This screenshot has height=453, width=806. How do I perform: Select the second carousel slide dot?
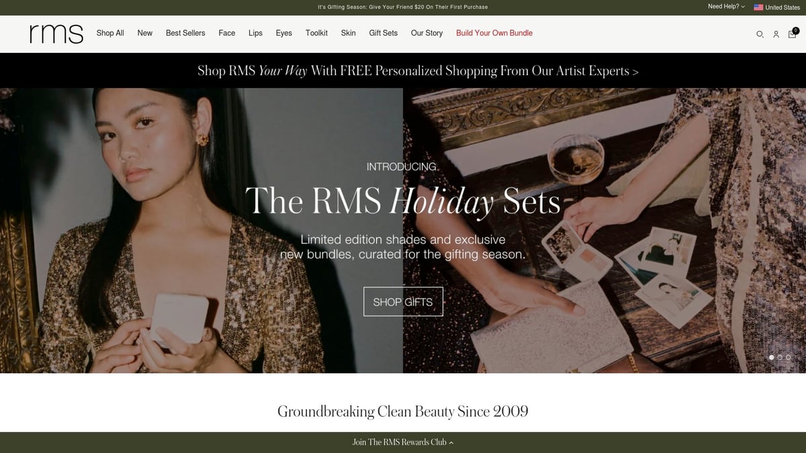point(780,358)
